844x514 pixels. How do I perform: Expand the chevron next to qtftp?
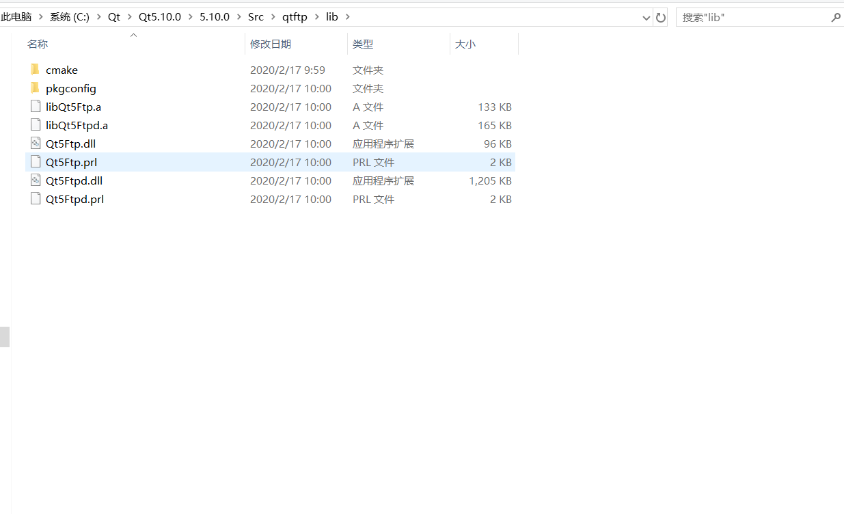pyautogui.click(x=315, y=16)
